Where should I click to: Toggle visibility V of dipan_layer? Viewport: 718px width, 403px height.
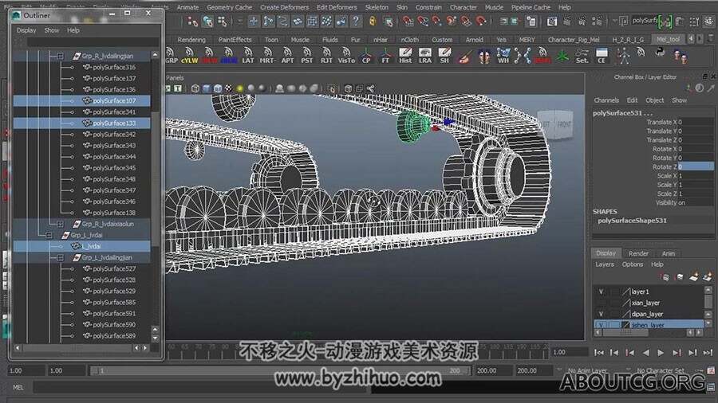tap(601, 314)
